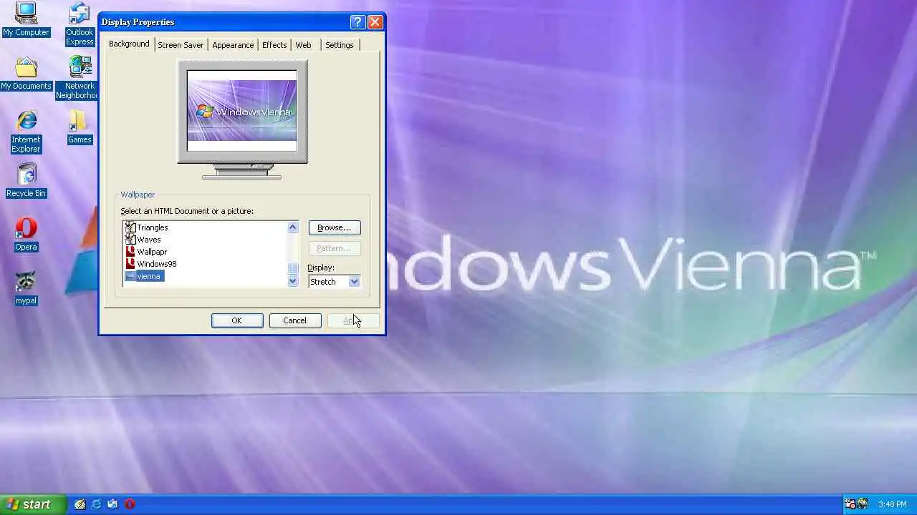Screen dimensions: 917x515
Task: Launch Internet Explorer from quick launch bar
Action: [96, 504]
